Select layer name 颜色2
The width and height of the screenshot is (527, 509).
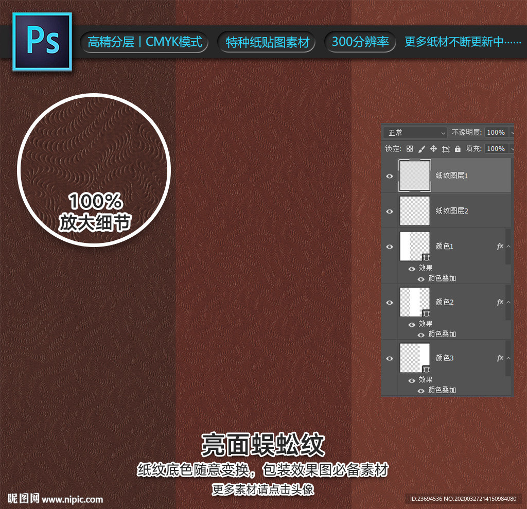[444, 302]
